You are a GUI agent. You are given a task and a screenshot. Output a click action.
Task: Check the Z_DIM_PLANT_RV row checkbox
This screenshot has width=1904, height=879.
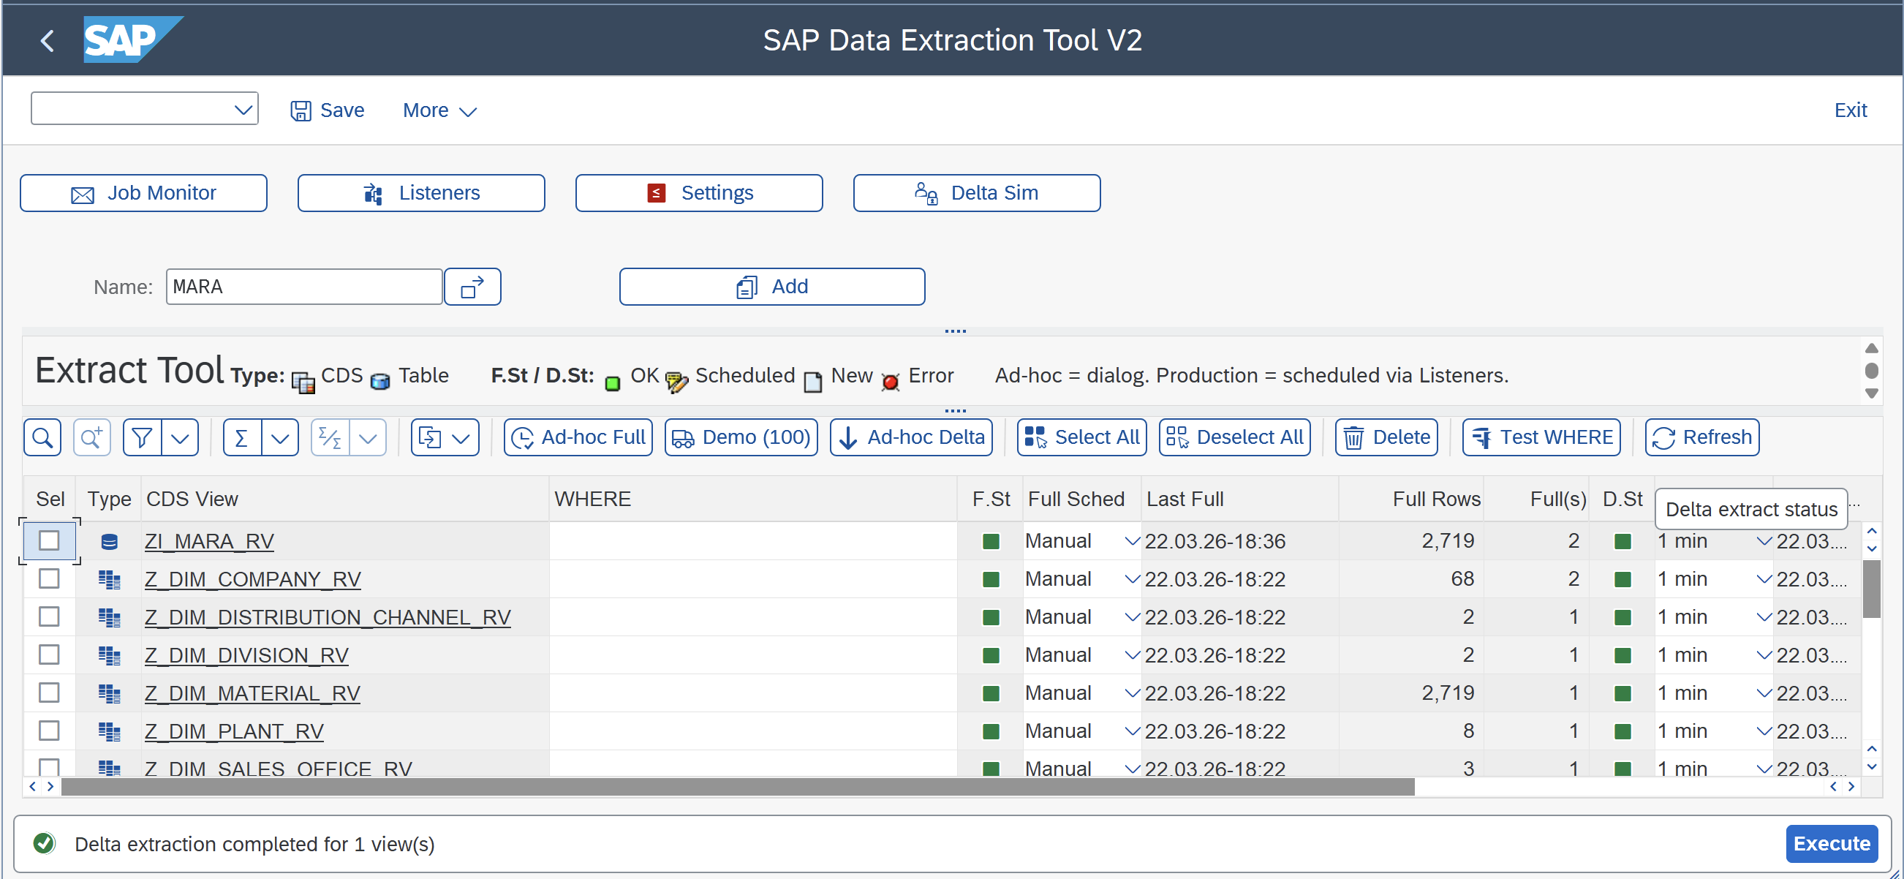point(49,731)
